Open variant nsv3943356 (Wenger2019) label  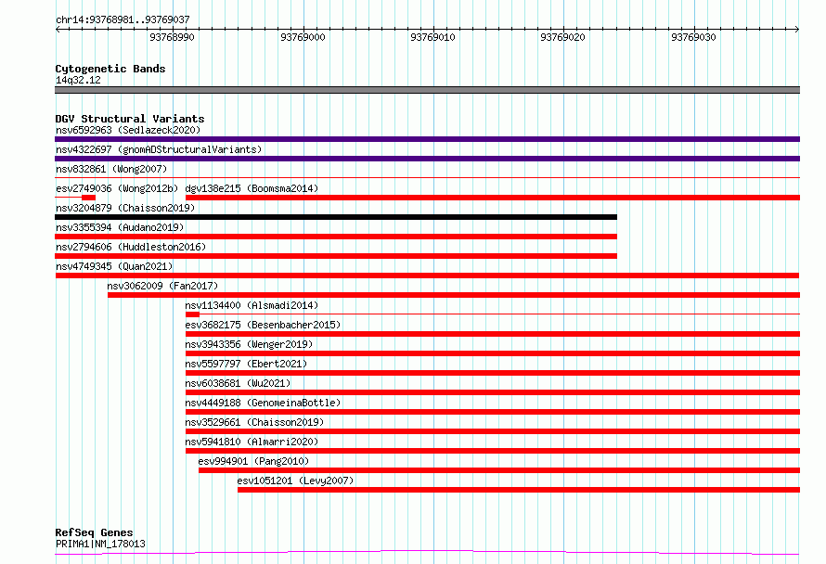249,344
